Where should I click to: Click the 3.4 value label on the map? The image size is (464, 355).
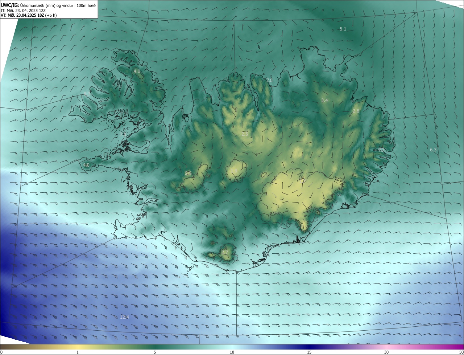click(324, 100)
